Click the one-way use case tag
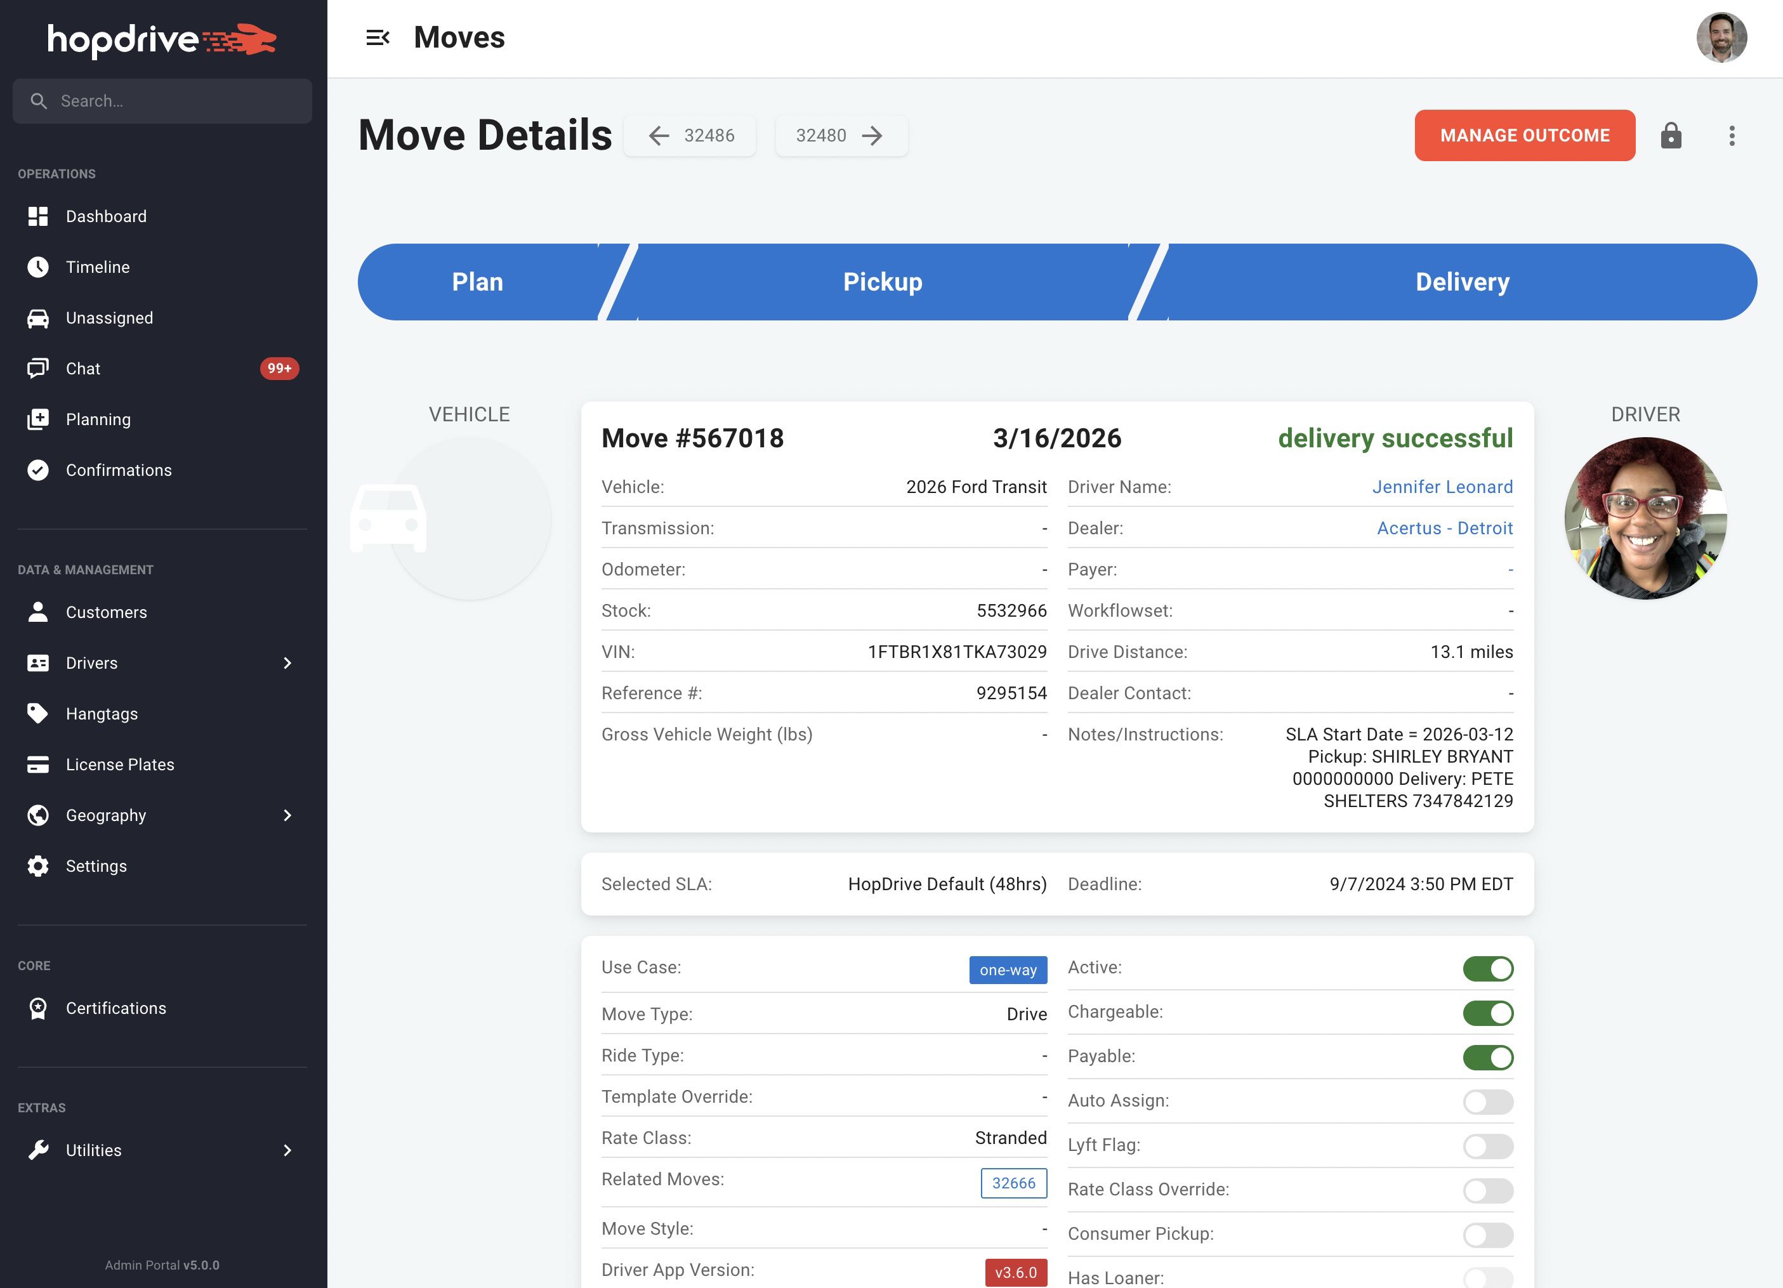 (1008, 970)
